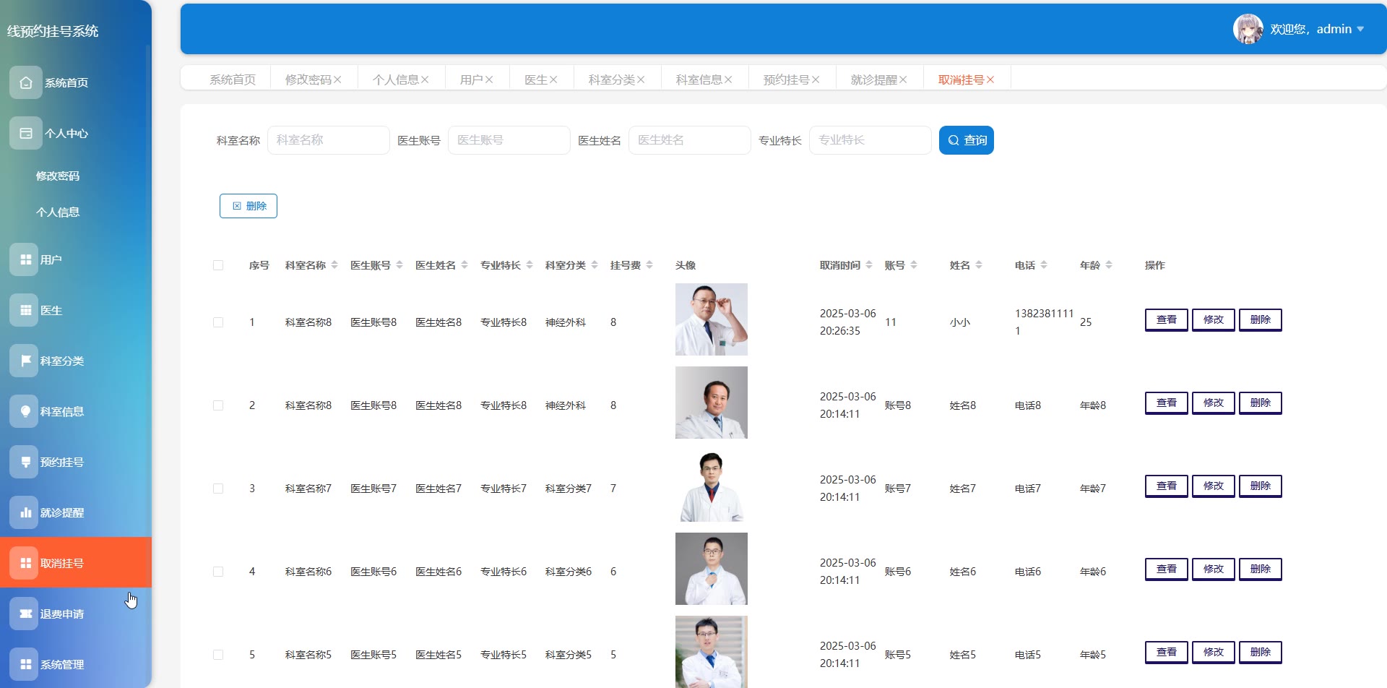Close the 用户 tab
1387x688 pixels.
click(x=489, y=79)
